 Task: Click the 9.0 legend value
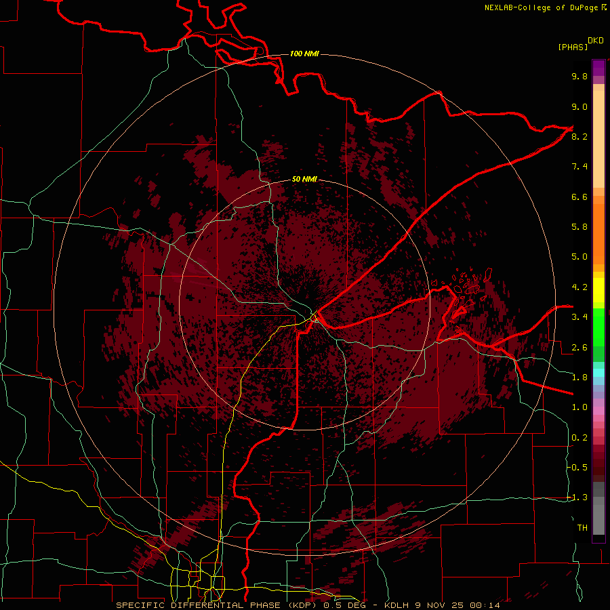coord(579,106)
